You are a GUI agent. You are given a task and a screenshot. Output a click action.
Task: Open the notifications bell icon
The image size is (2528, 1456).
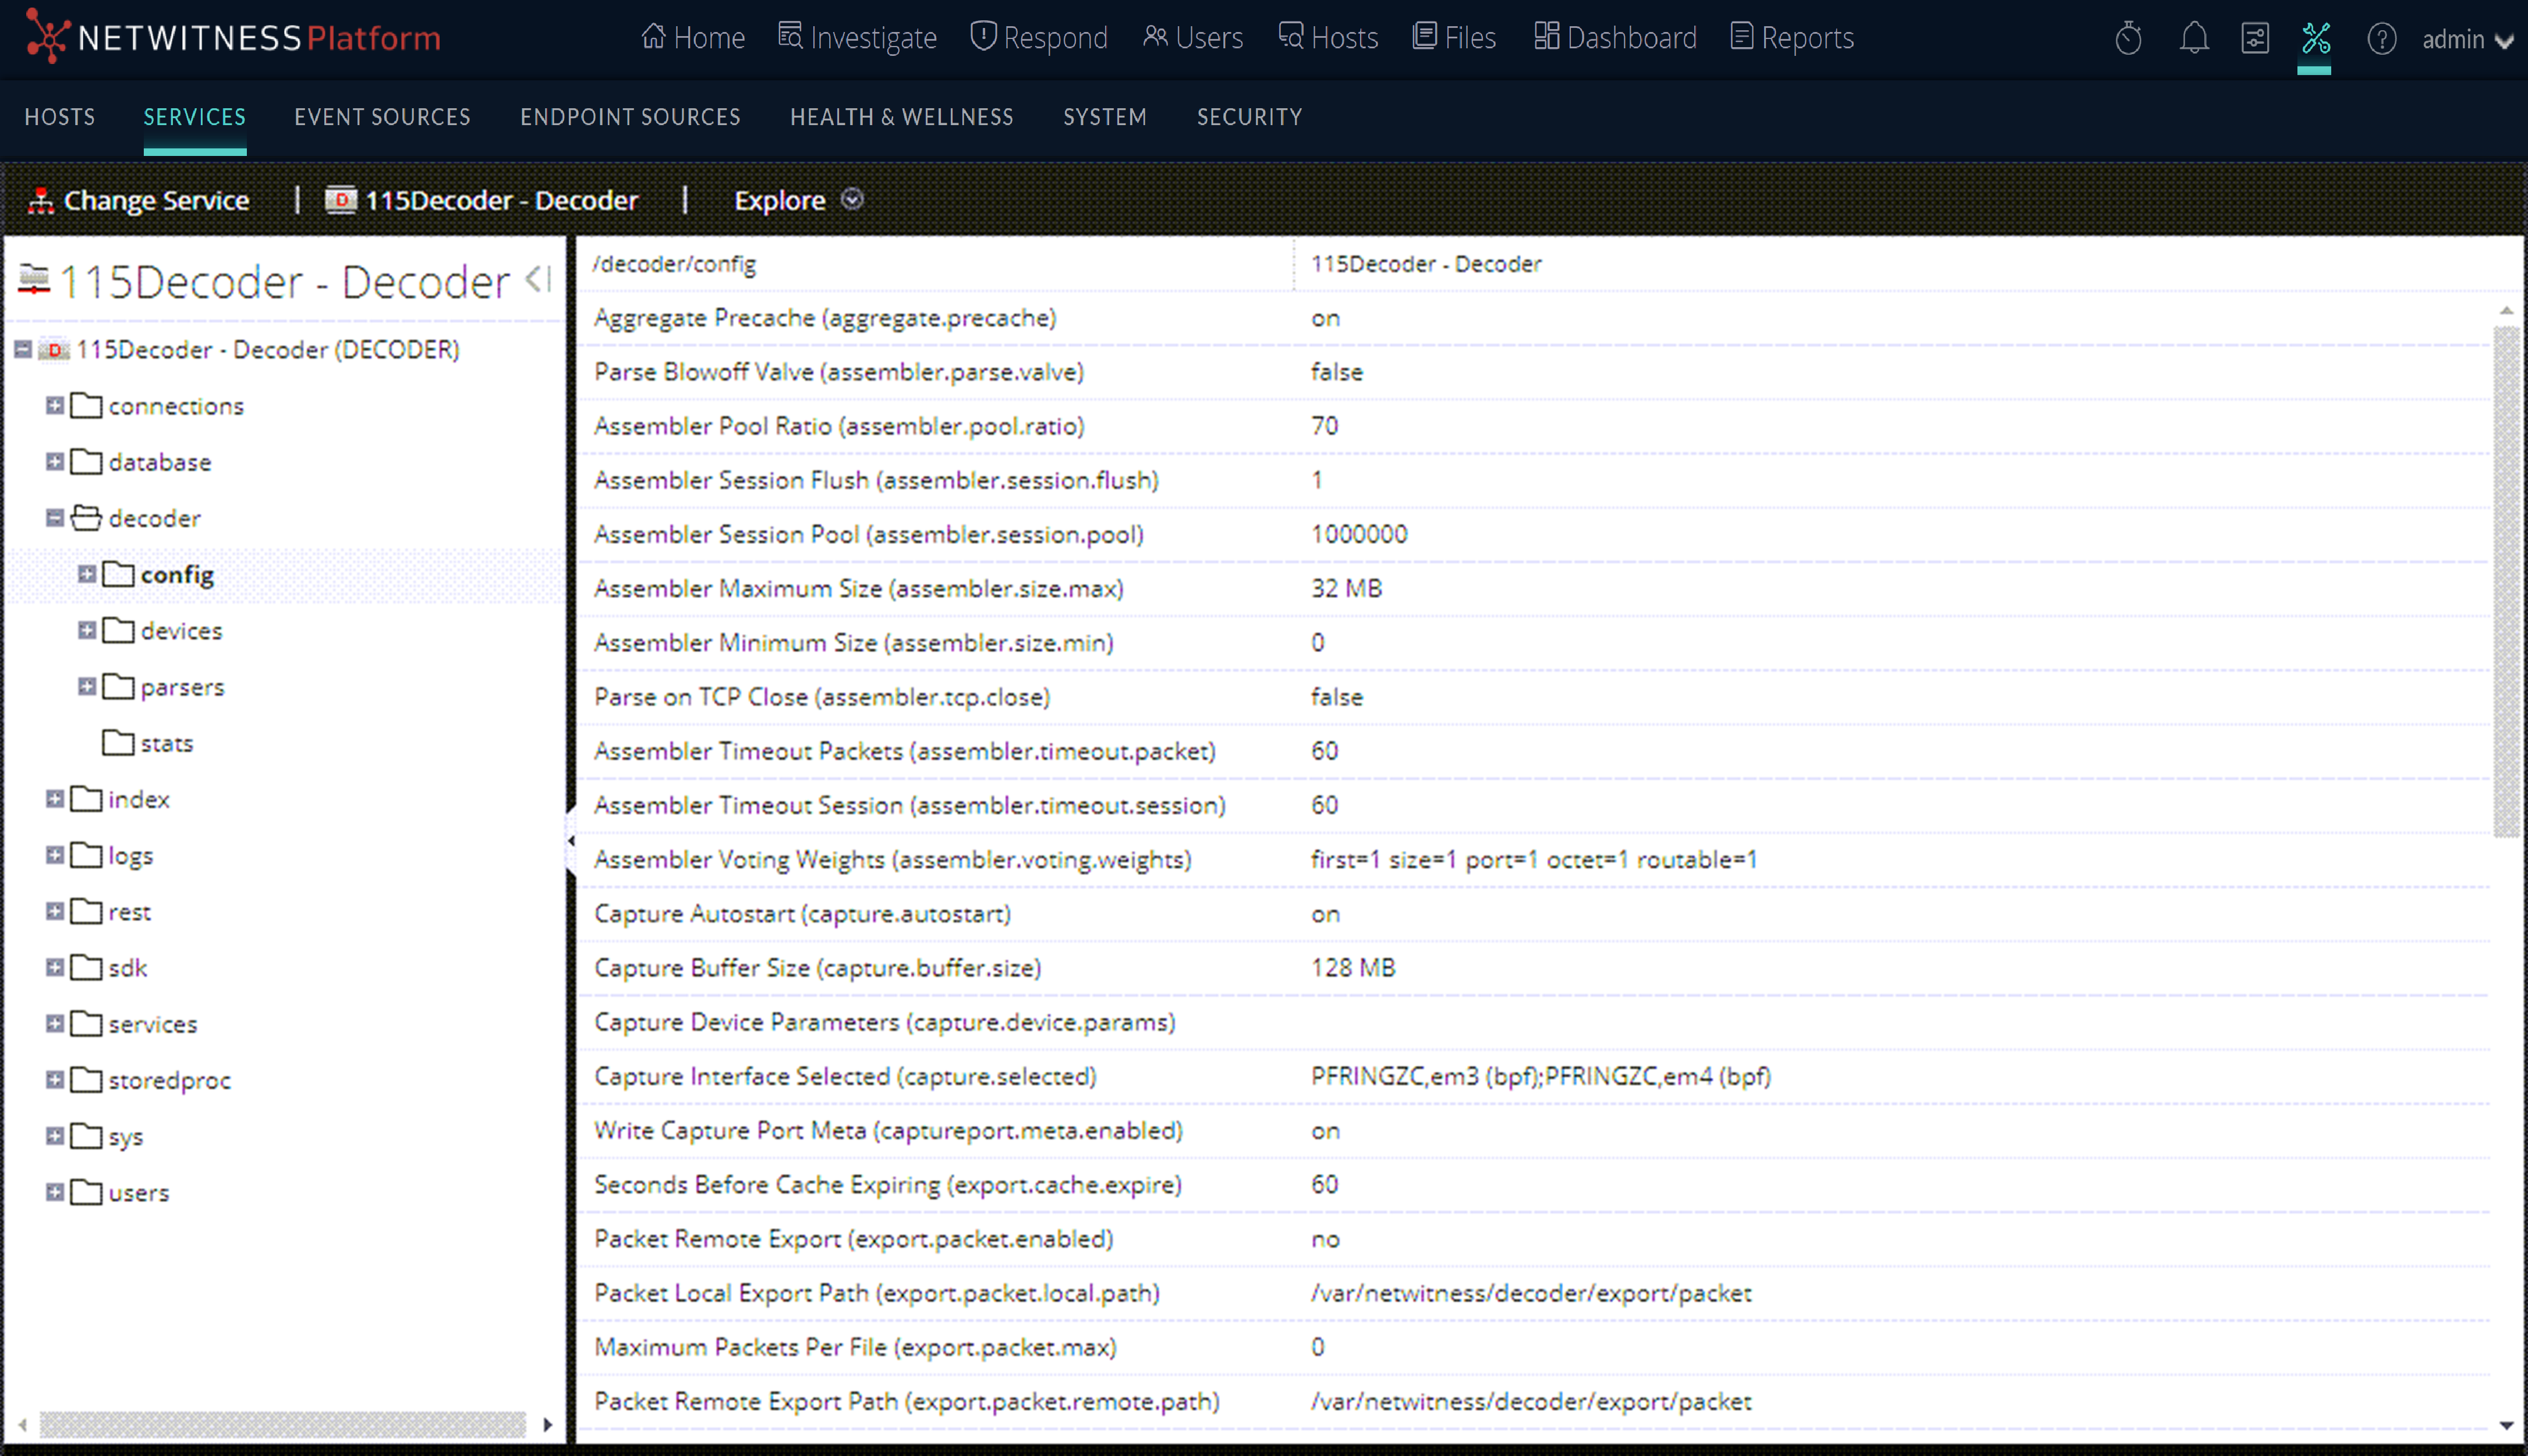(2194, 39)
